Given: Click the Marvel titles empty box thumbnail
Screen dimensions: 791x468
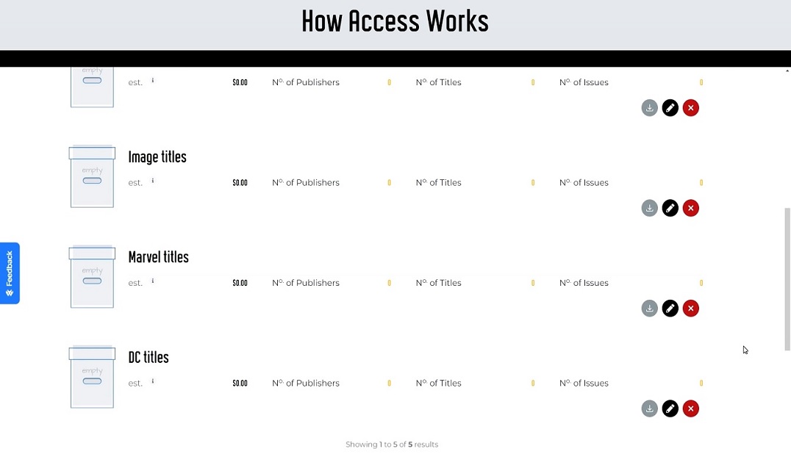Looking at the screenshot, I should [92, 277].
